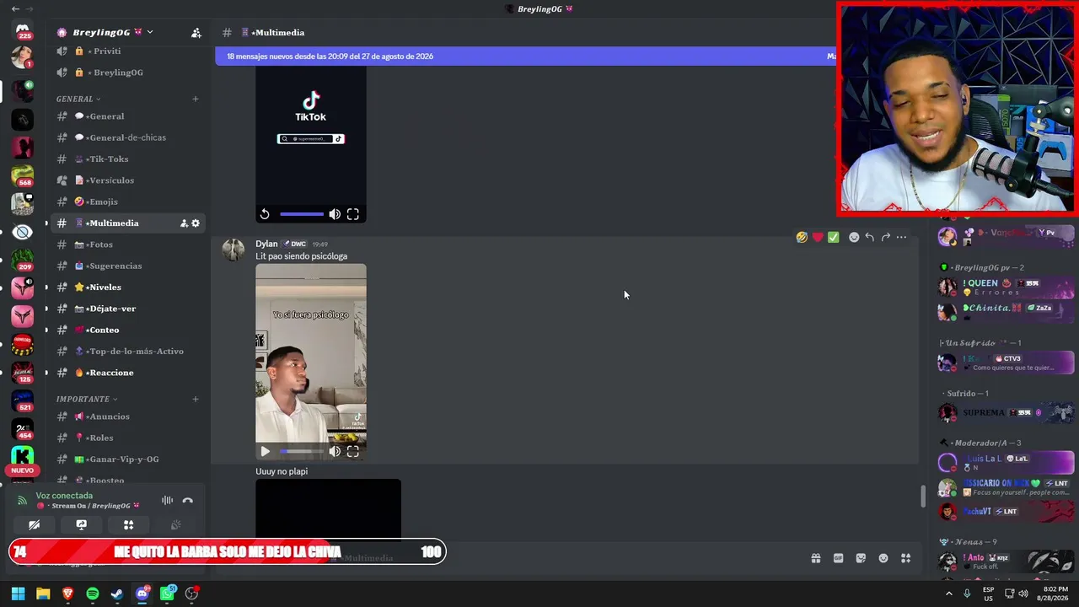This screenshot has width=1079, height=607.
Task: Toggle the camera in voice panel
Action: tap(35, 525)
